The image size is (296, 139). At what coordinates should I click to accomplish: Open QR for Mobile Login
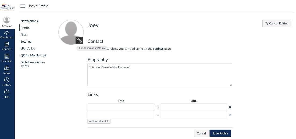(34, 55)
